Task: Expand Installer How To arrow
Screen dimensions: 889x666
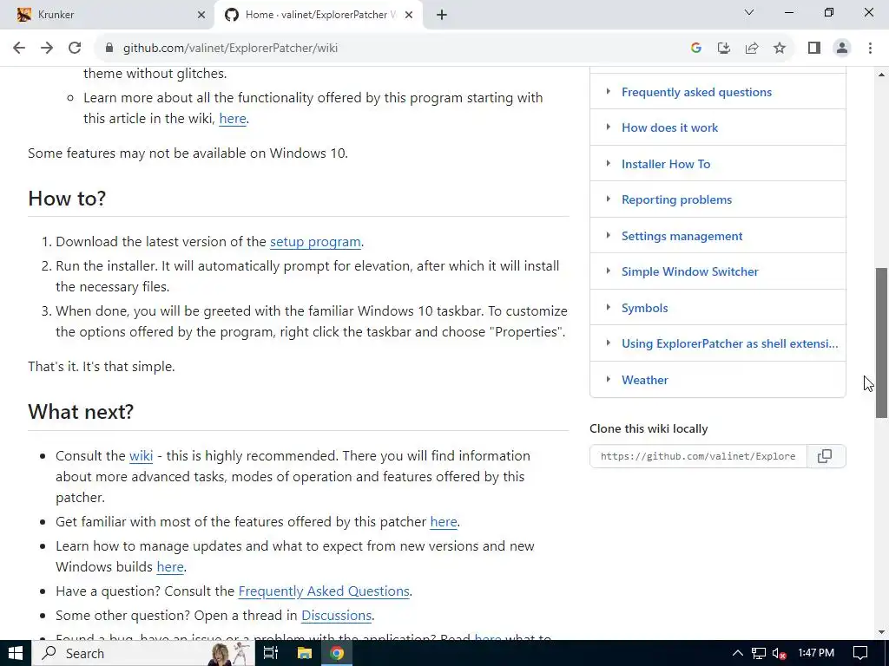Action: (609, 164)
